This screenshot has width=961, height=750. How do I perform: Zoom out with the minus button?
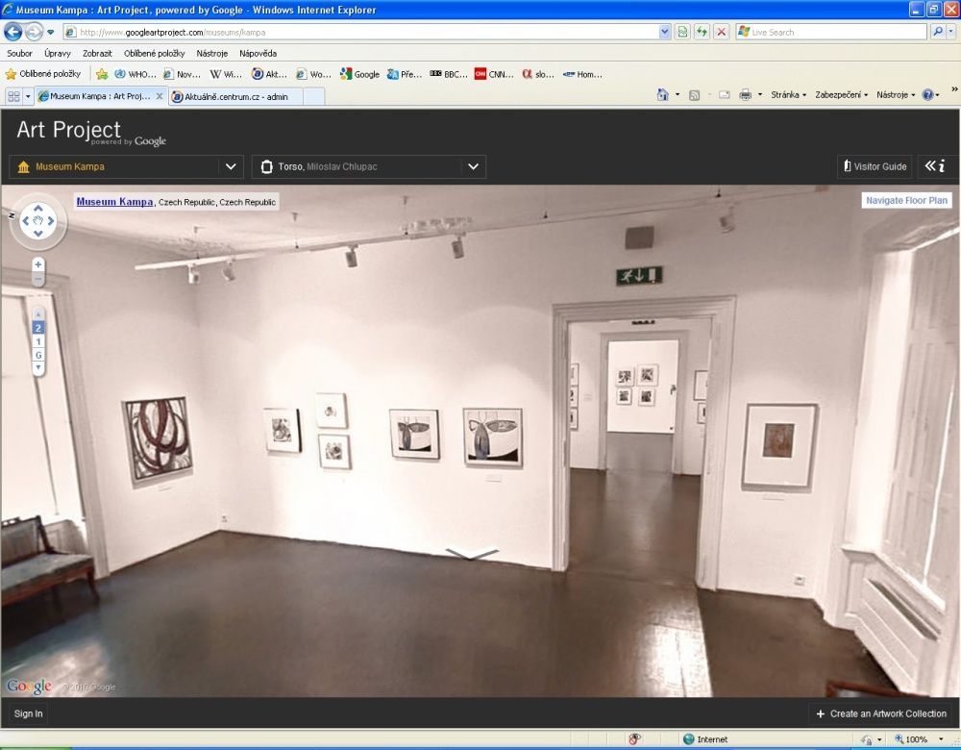click(x=38, y=280)
